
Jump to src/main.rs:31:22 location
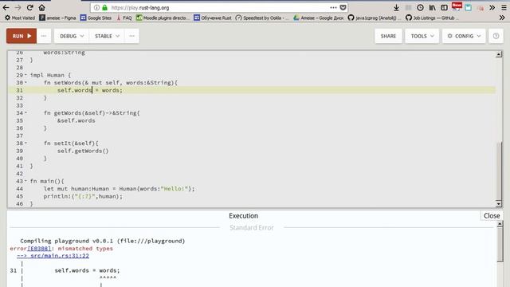(53, 256)
